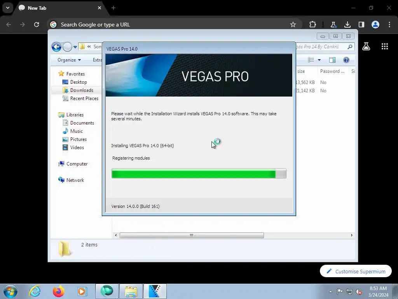Image resolution: width=398 pixels, height=299 pixels.
Task: Click the scrollbar right arrow
Action: [352, 235]
